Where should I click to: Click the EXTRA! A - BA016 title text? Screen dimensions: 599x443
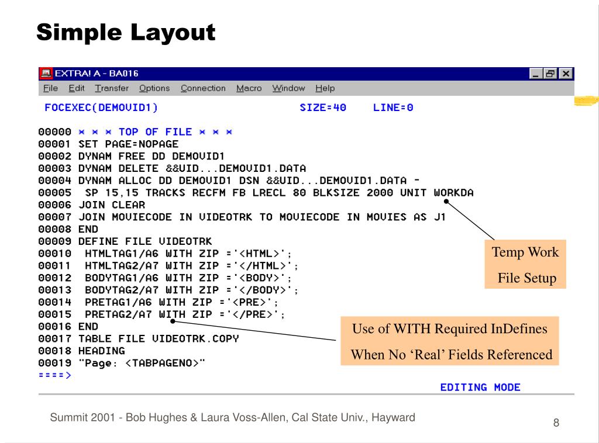tap(97, 73)
